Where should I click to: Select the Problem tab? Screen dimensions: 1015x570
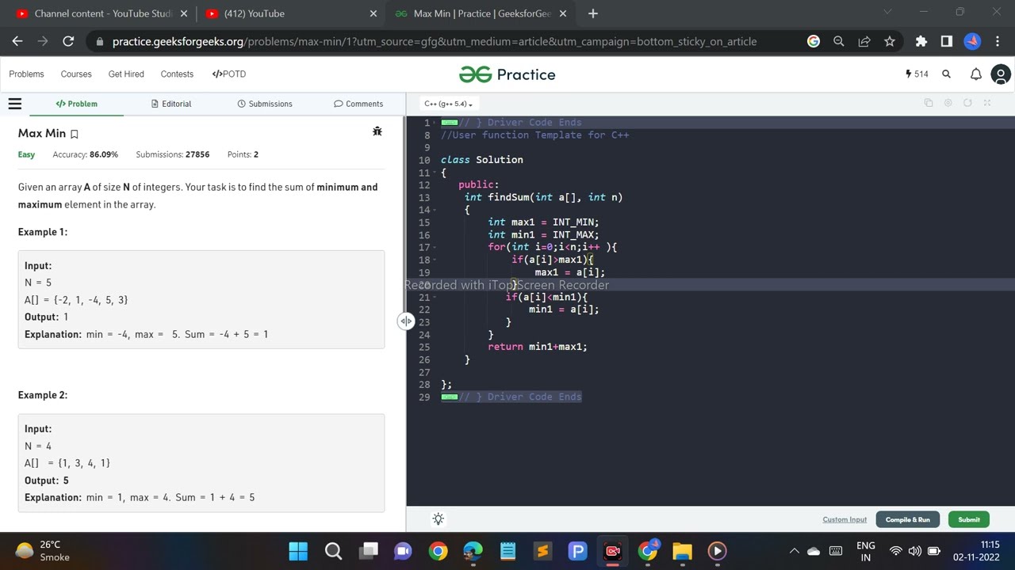tap(77, 104)
